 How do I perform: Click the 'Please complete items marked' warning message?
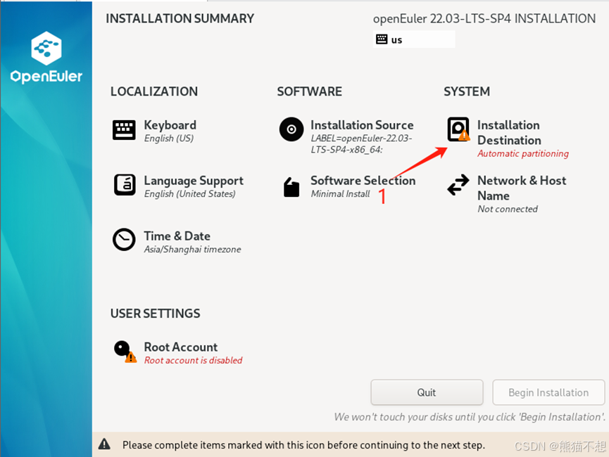click(303, 445)
